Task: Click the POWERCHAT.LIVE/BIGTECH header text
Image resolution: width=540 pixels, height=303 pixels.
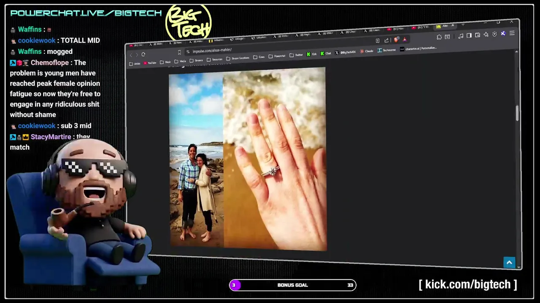Action: (x=86, y=13)
